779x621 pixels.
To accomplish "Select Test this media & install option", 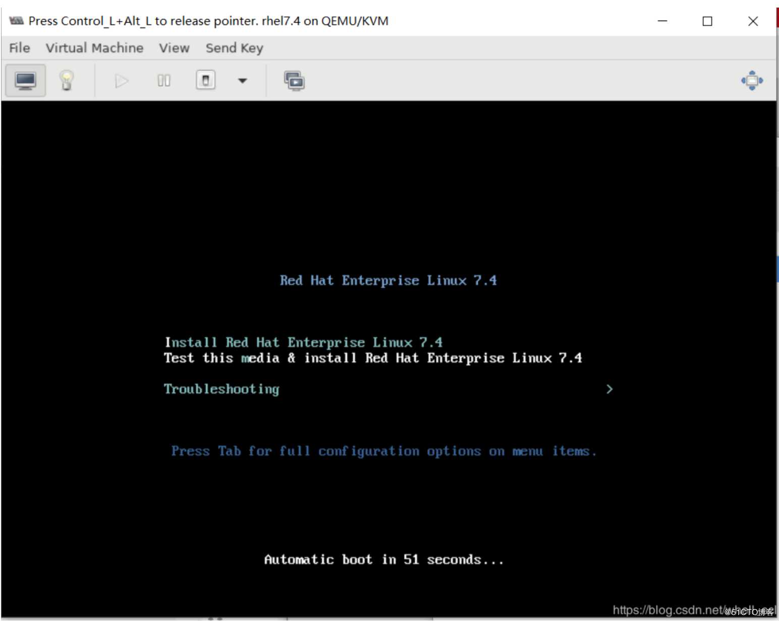I will pos(373,358).
